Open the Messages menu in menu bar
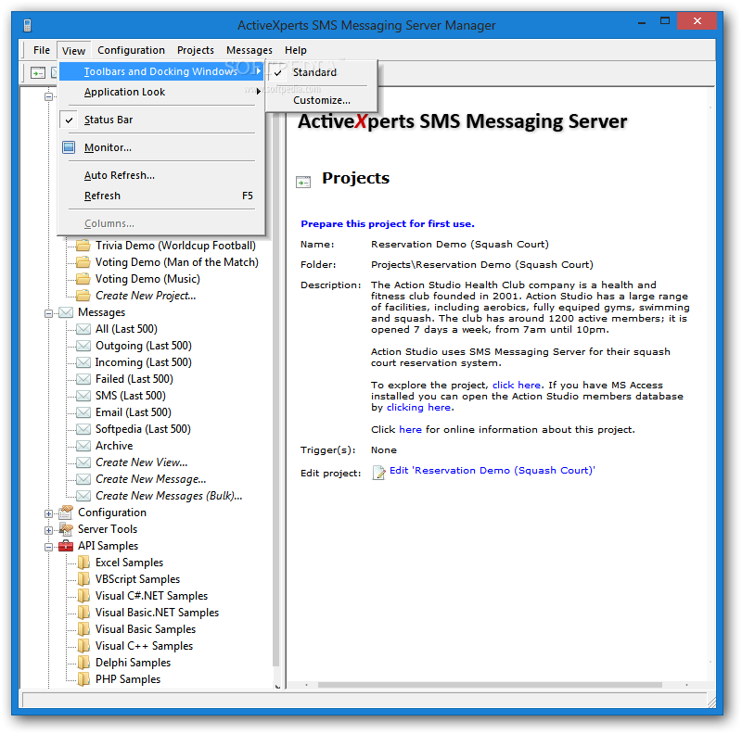 pyautogui.click(x=249, y=50)
